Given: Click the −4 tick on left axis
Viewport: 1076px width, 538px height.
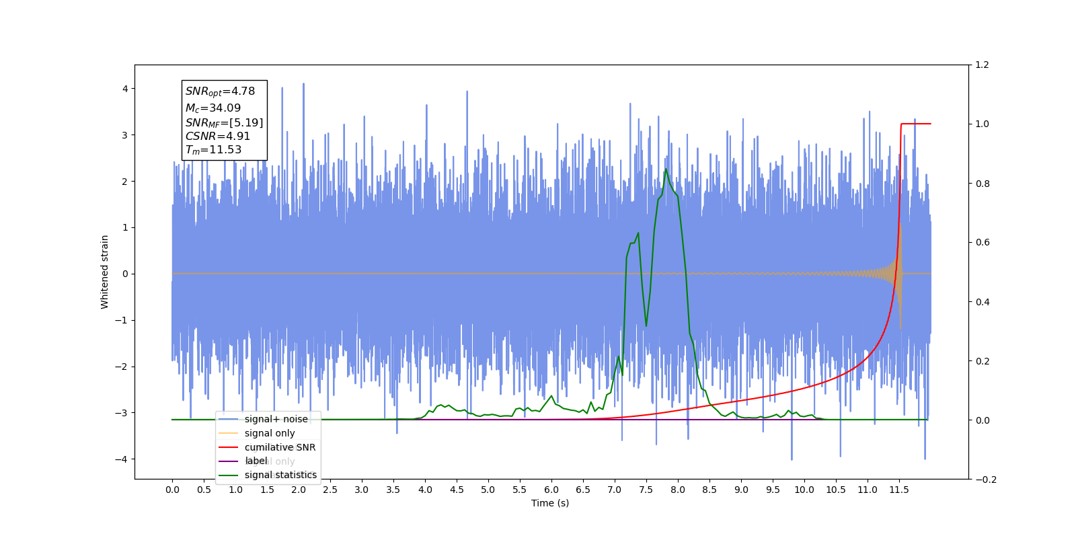Looking at the screenshot, I should coord(121,459).
